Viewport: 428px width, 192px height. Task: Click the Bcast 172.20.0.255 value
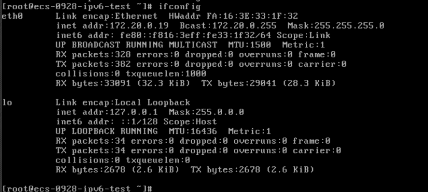[228, 26]
